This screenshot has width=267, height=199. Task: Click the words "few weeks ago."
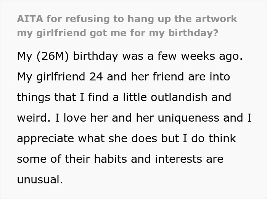click(x=200, y=56)
